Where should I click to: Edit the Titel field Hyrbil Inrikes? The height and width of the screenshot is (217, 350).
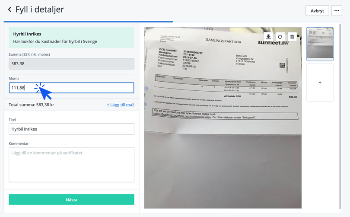71,129
